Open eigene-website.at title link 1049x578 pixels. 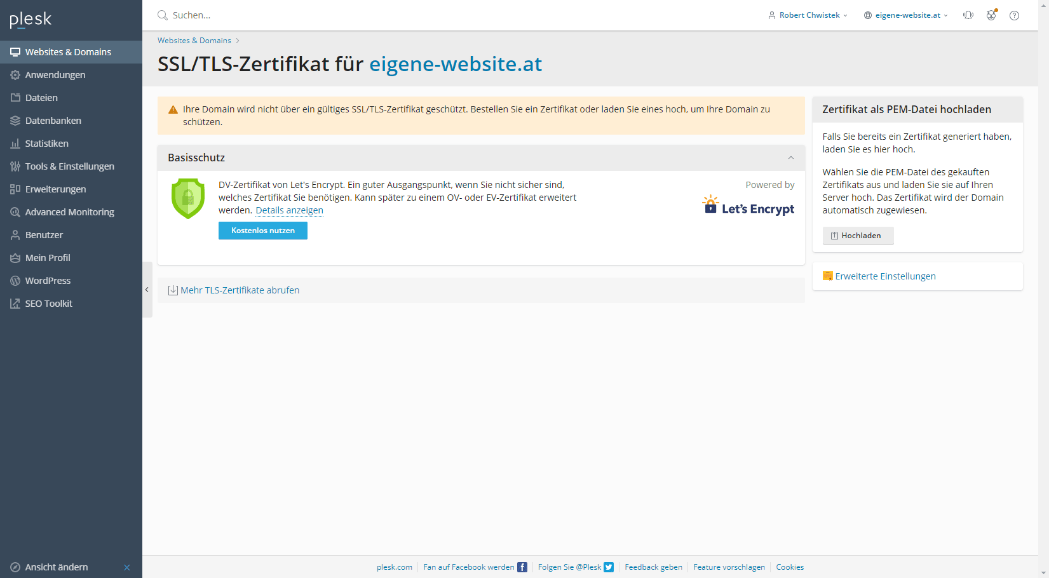[456, 64]
